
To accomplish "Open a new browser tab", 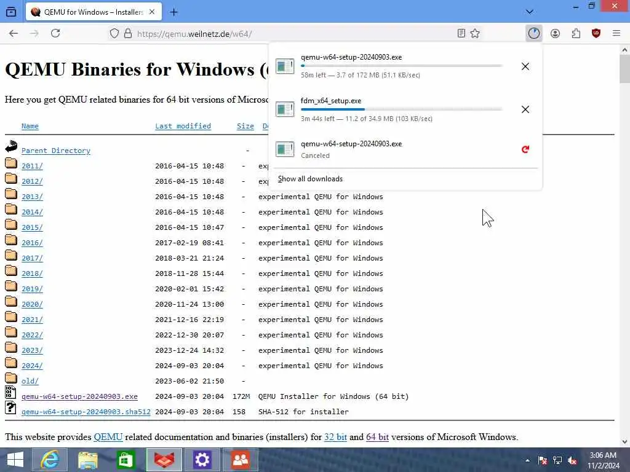I will 173,12.
